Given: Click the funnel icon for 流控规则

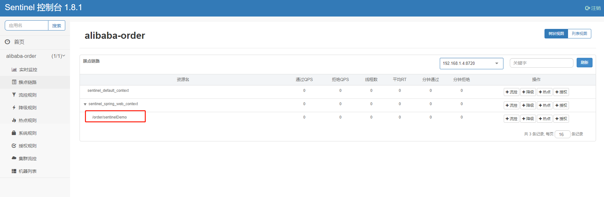Looking at the screenshot, I should tap(14, 95).
